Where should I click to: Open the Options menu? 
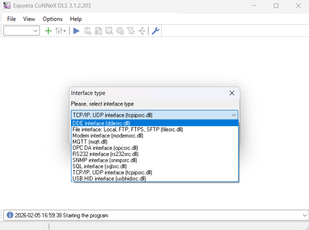[x=53, y=19]
